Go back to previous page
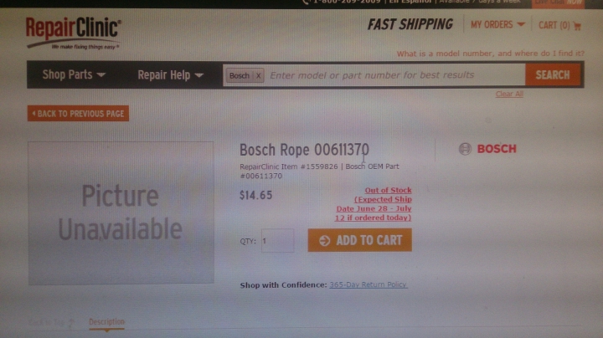Viewport: 603px width, 338px height. [x=78, y=114]
